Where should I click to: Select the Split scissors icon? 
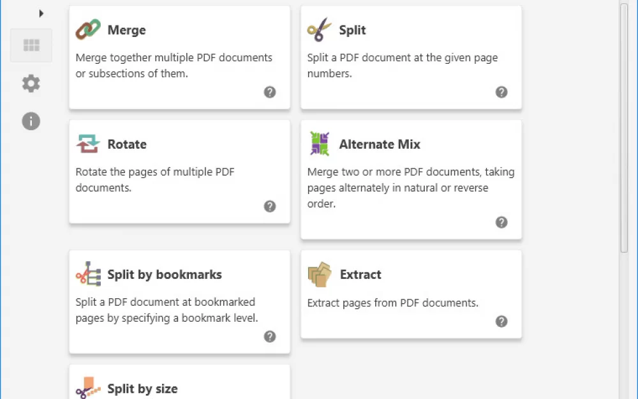point(320,29)
